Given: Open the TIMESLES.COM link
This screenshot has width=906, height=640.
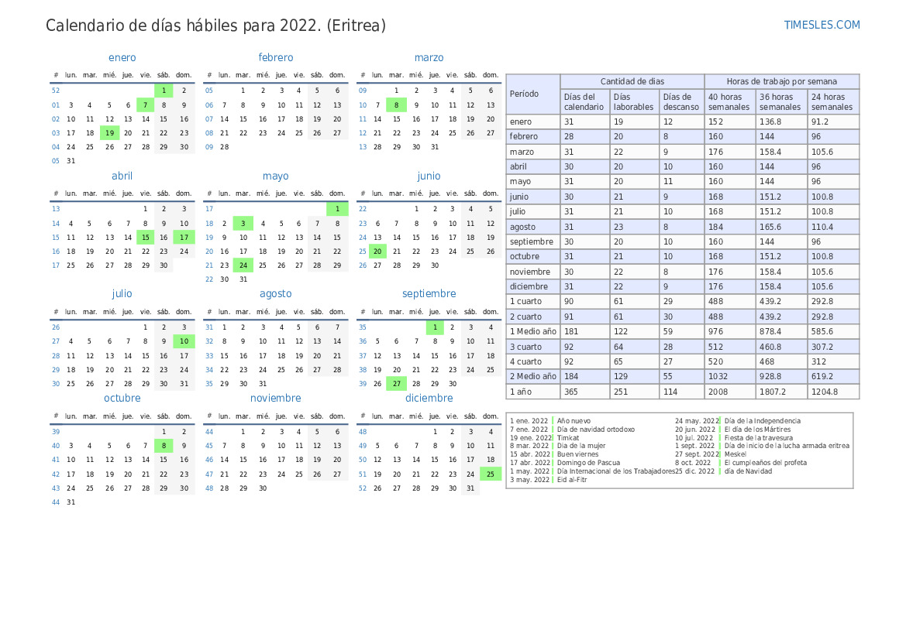Looking at the screenshot, I should pos(822,25).
